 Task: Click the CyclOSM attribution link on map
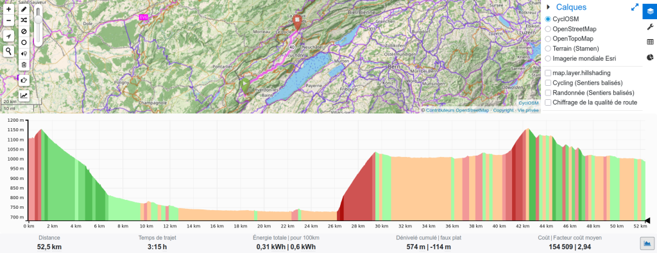[x=529, y=103]
